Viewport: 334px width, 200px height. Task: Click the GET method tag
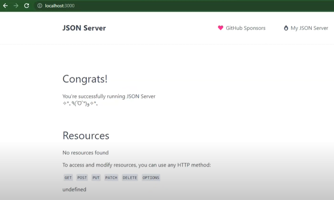pos(68,178)
